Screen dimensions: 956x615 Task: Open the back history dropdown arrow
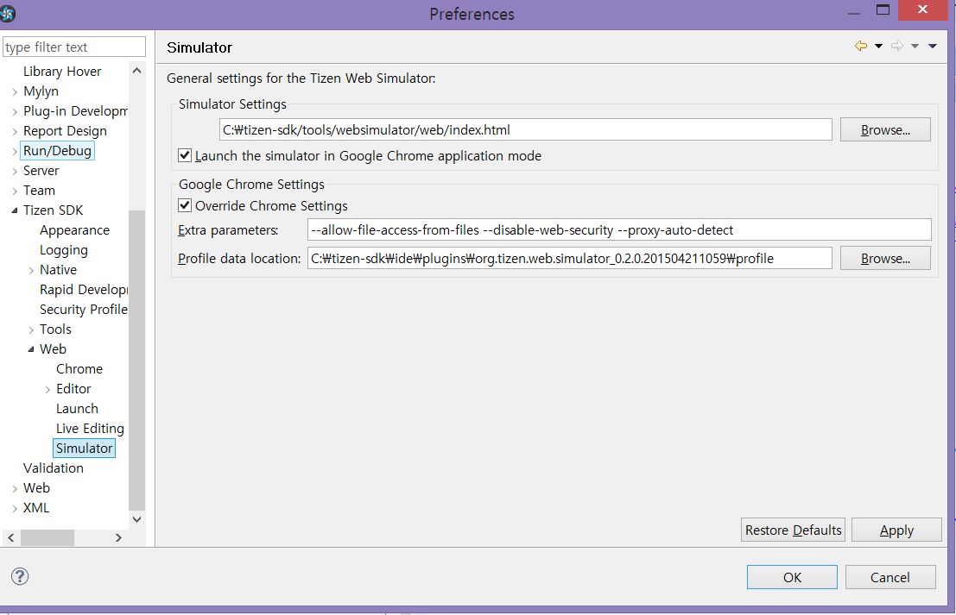click(x=878, y=47)
